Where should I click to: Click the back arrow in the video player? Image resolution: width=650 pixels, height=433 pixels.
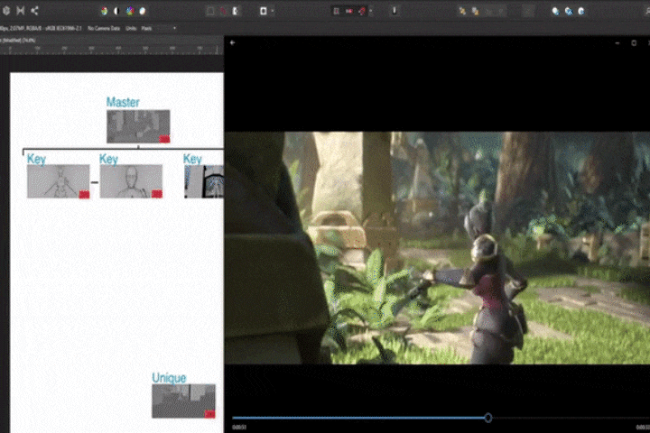point(233,42)
